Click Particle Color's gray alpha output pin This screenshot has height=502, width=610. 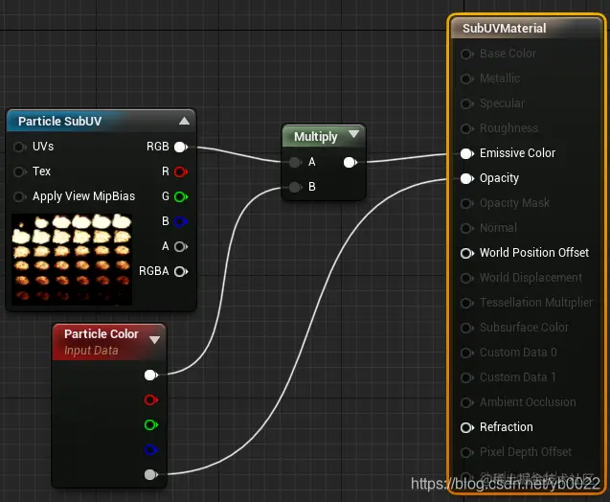point(151,474)
